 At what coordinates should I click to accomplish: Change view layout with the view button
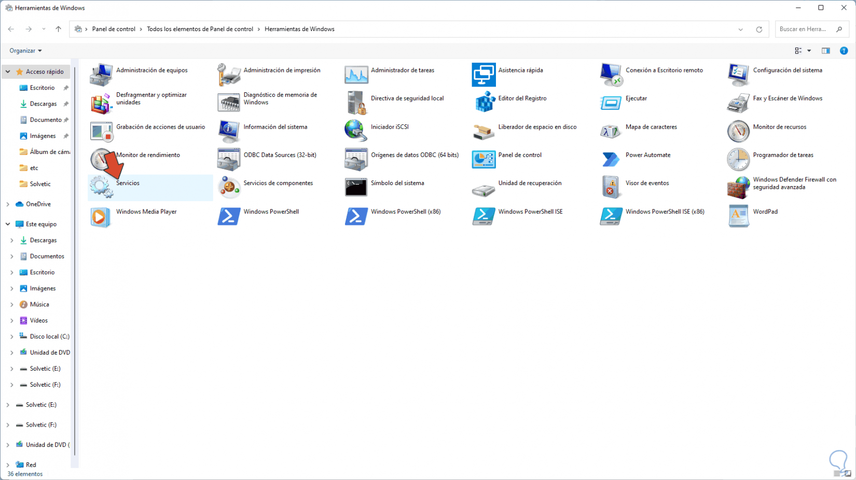coord(798,51)
